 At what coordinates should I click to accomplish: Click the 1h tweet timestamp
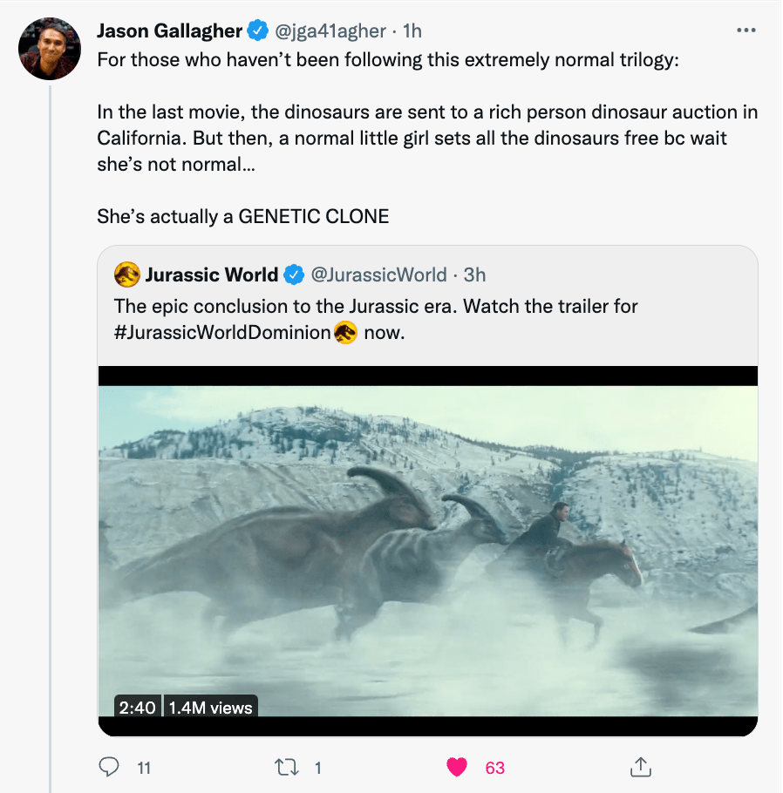click(x=412, y=31)
